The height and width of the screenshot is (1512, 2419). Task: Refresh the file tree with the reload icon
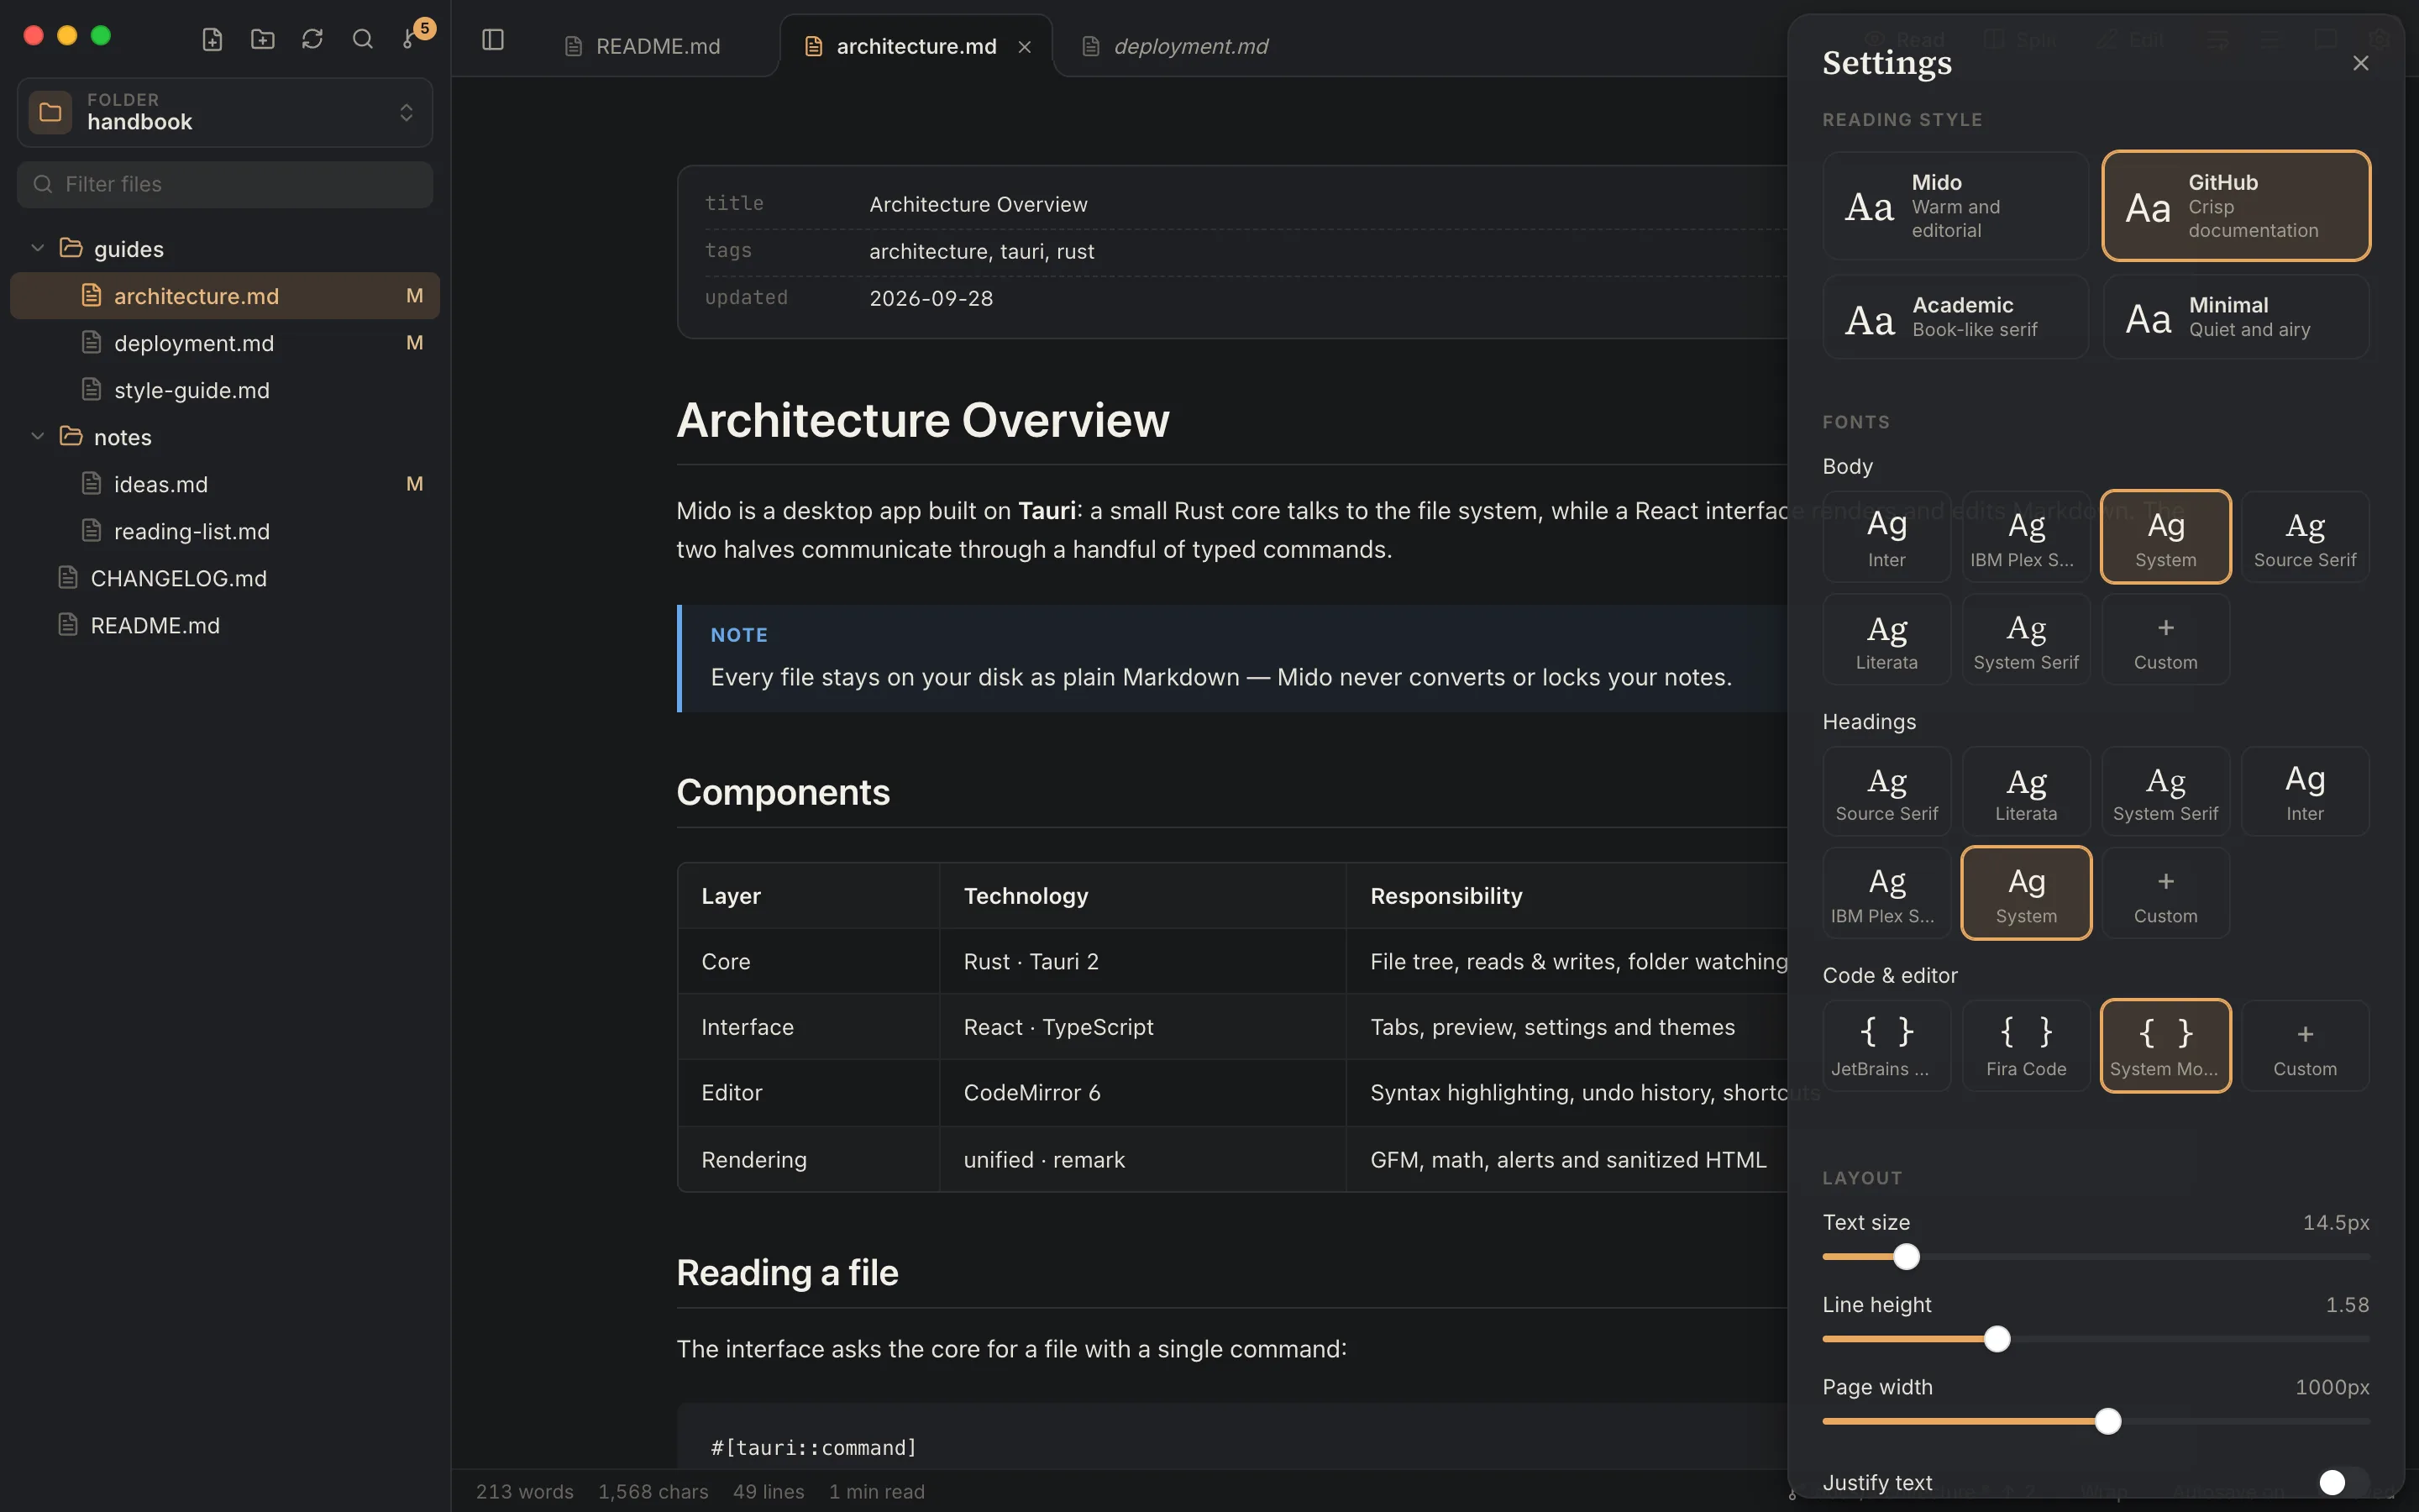click(x=312, y=39)
